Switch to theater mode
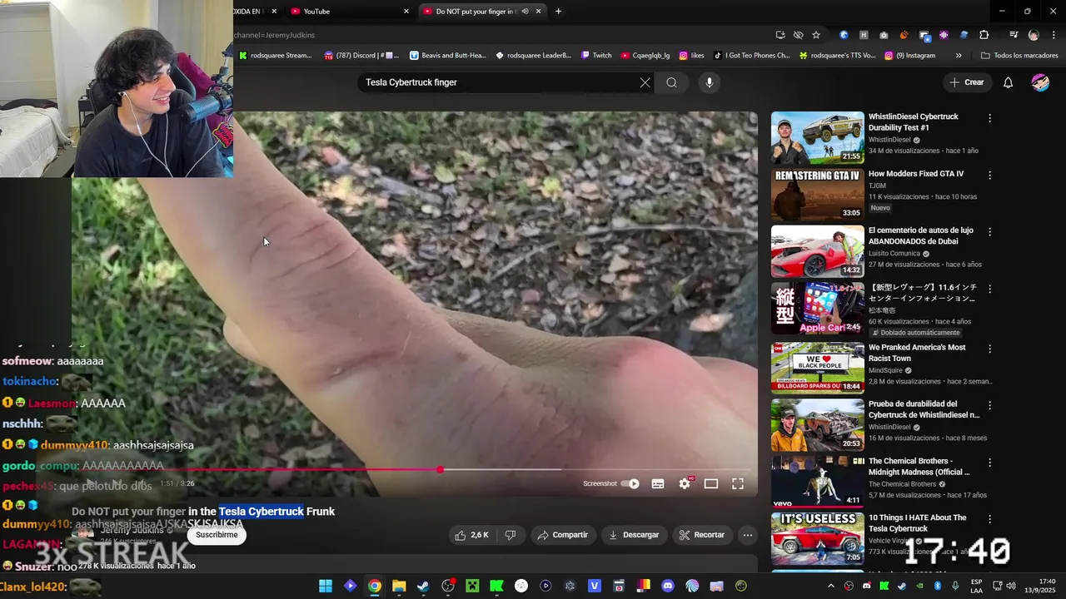 [x=711, y=483]
